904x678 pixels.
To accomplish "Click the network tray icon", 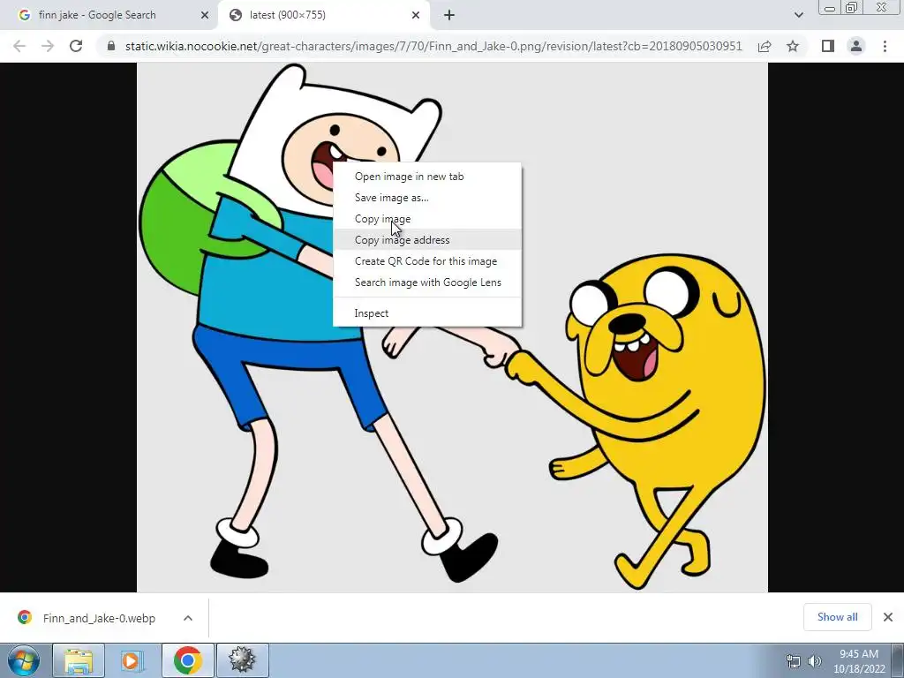I will click(x=794, y=661).
